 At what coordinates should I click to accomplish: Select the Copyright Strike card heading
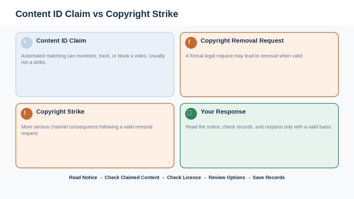tap(60, 112)
